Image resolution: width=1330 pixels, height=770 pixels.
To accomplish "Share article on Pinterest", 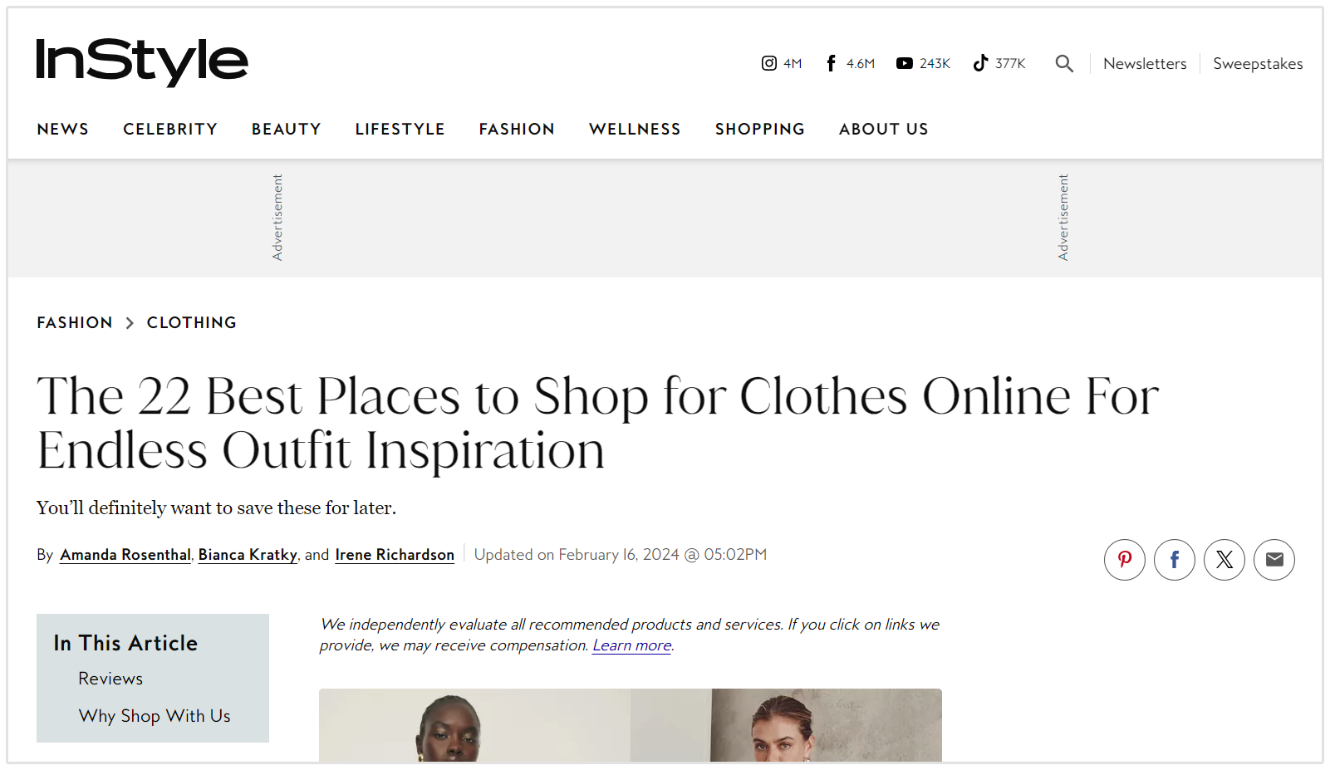I will pos(1124,560).
